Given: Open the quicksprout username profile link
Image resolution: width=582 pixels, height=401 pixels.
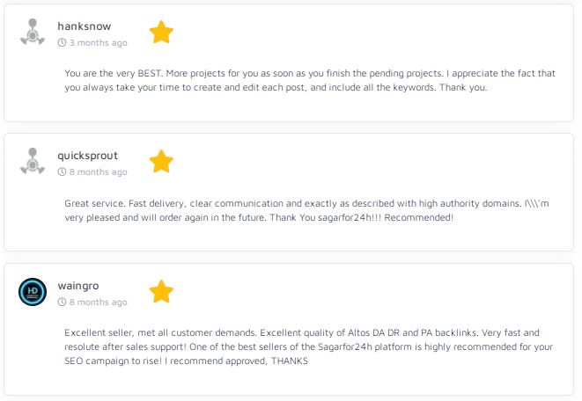Looking at the screenshot, I should pos(88,156).
